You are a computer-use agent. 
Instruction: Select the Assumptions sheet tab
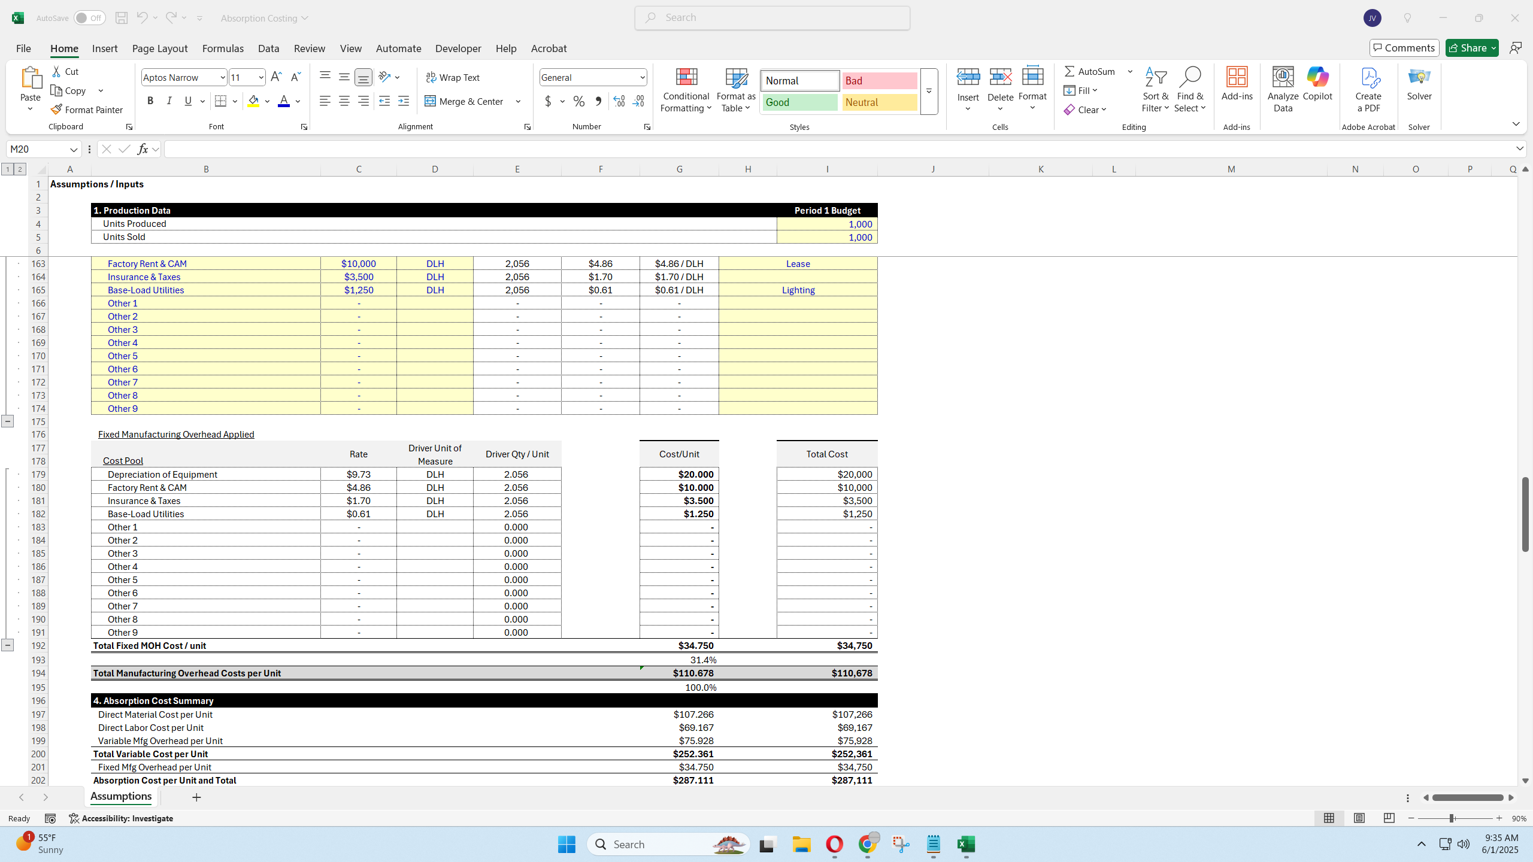tap(120, 796)
